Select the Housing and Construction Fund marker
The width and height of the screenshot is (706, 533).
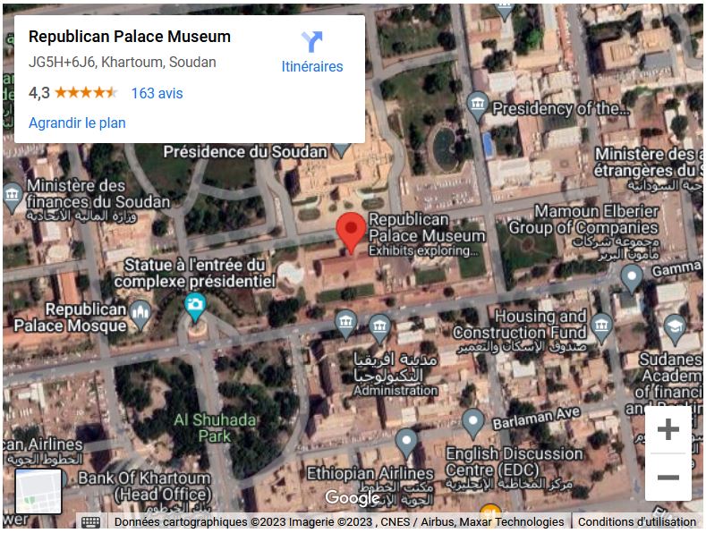click(601, 327)
